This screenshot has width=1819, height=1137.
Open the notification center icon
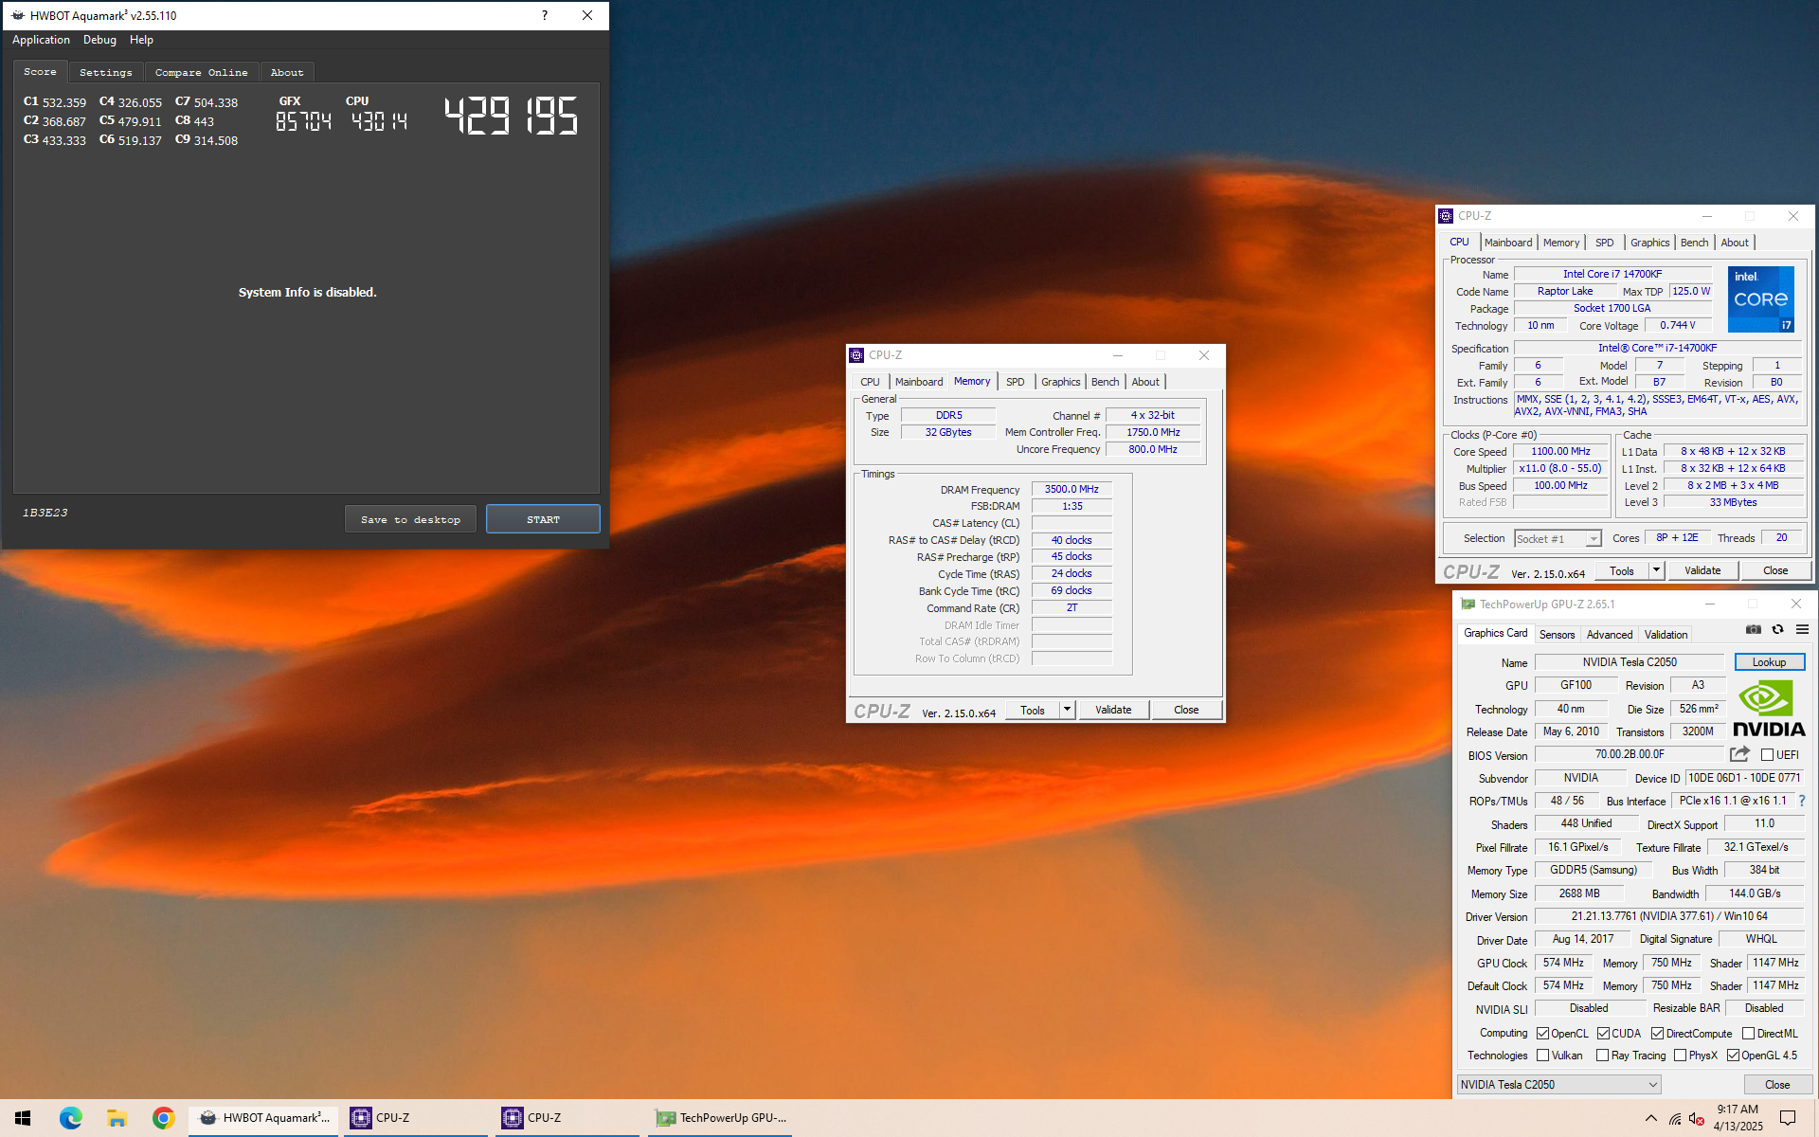coord(1788,1118)
